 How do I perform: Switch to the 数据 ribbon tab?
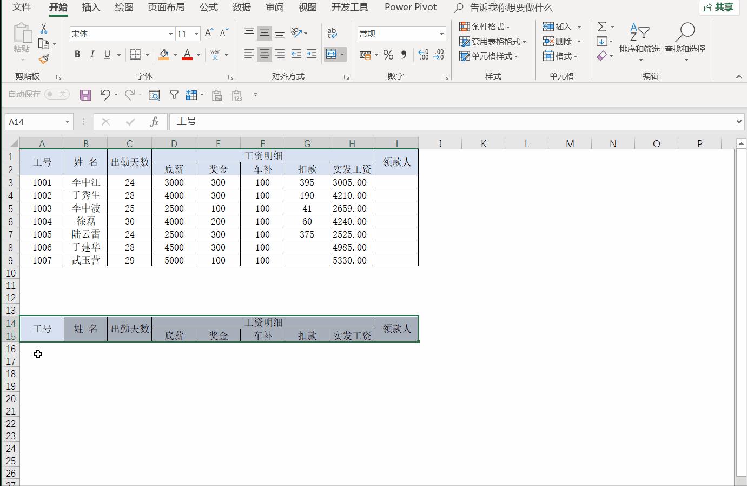(242, 8)
